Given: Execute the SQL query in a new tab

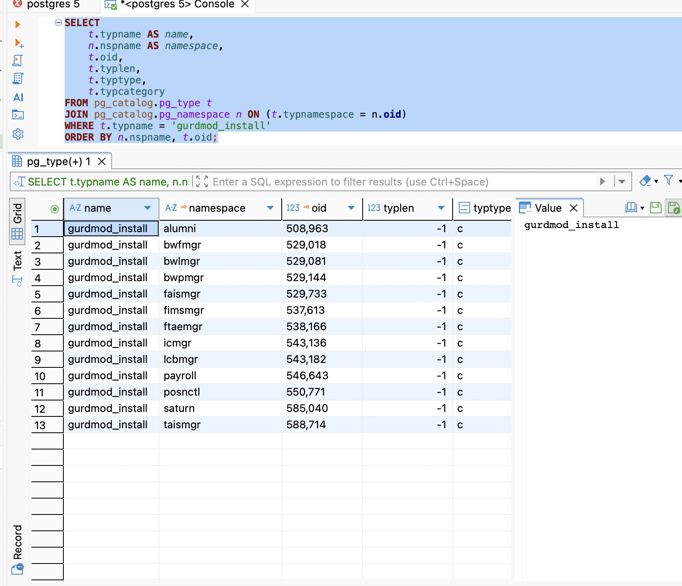Looking at the screenshot, I should tap(18, 43).
